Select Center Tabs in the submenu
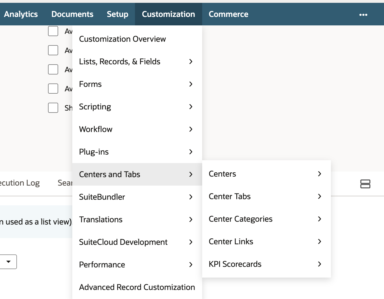Screen dimensions: 384x299 (267, 196)
